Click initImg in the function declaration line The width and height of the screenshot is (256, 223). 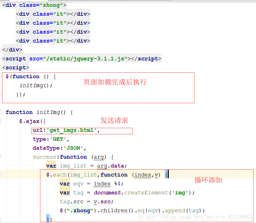pyautogui.click(x=48, y=112)
